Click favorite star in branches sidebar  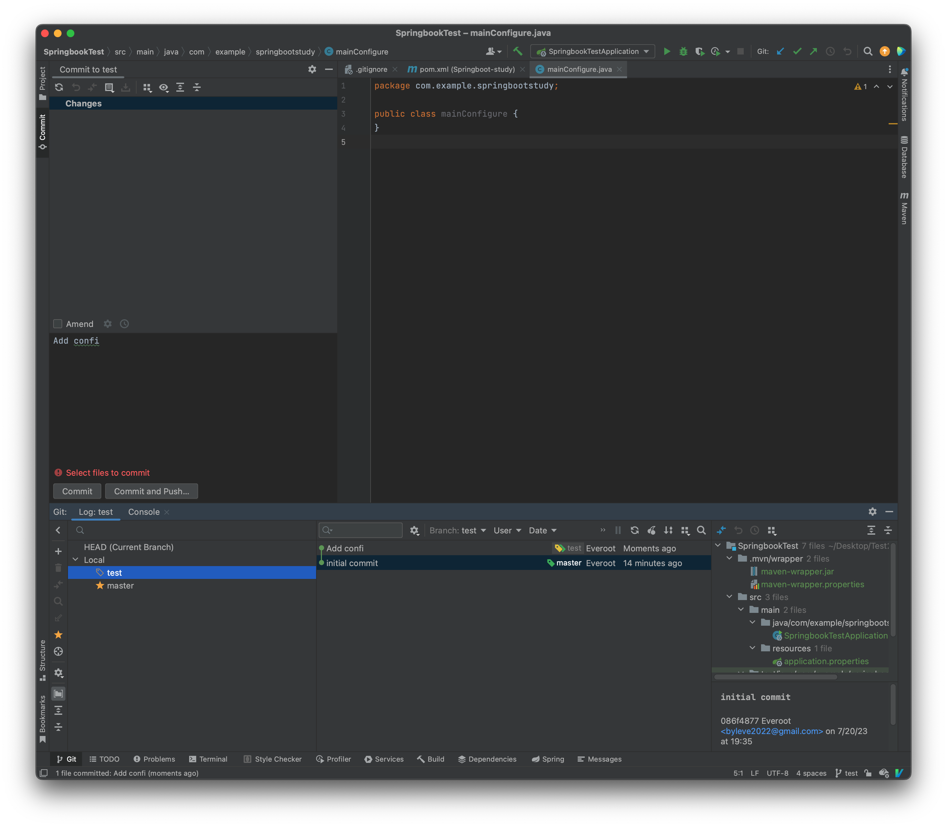coord(58,635)
